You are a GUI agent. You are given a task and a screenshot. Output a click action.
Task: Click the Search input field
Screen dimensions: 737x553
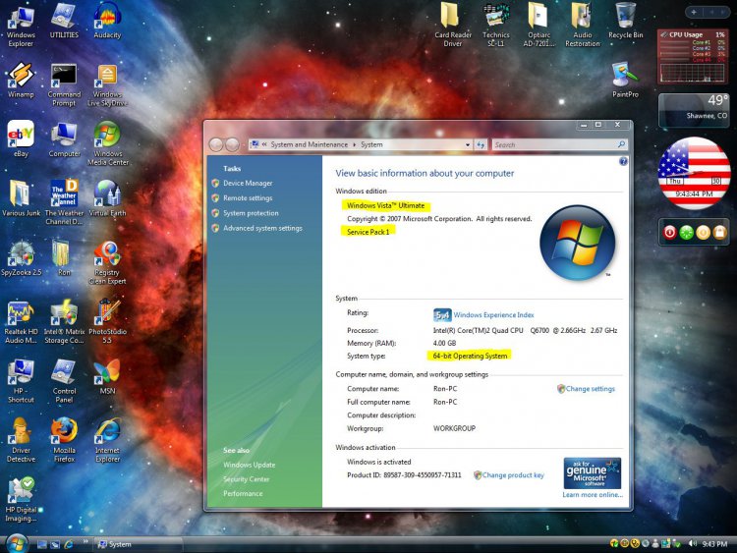[x=554, y=144]
